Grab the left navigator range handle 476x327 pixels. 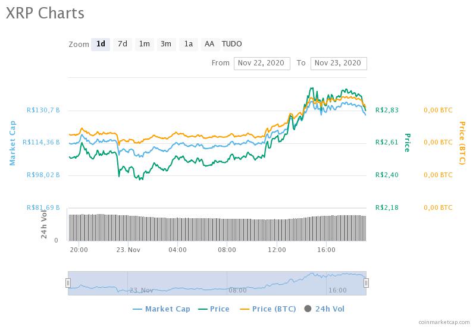pyautogui.click(x=68, y=283)
